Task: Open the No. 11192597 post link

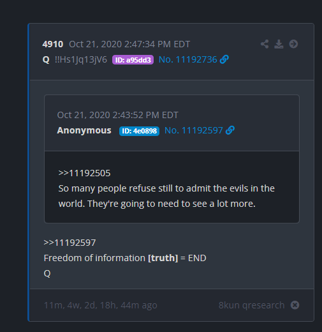Action: [x=194, y=130]
